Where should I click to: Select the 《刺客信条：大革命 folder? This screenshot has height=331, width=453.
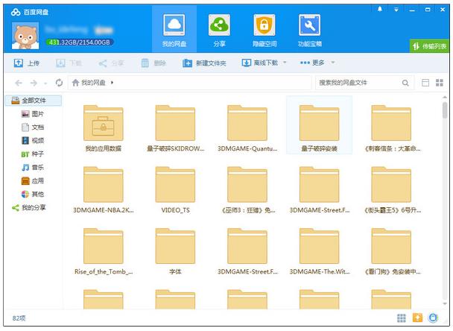pyautogui.click(x=391, y=128)
